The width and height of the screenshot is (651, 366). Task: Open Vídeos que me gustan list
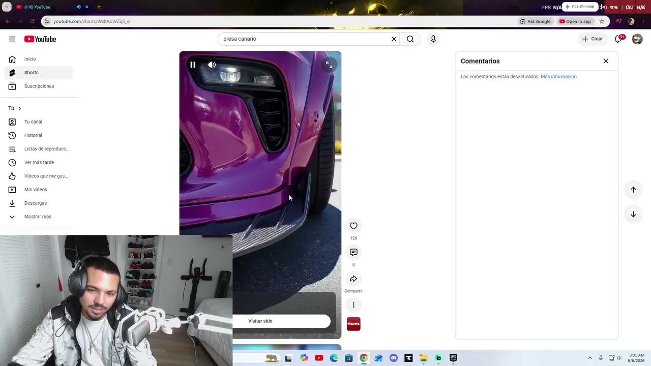pyautogui.click(x=39, y=176)
